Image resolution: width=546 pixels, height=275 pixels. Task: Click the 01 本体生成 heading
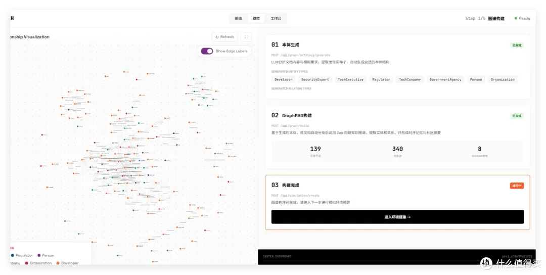click(285, 45)
